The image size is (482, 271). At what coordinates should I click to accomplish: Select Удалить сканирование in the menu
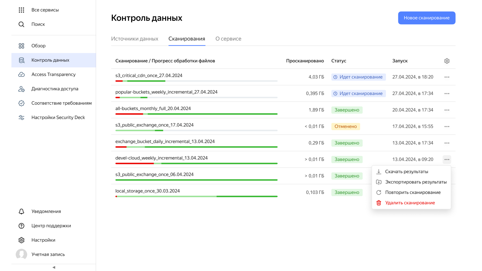click(x=410, y=203)
